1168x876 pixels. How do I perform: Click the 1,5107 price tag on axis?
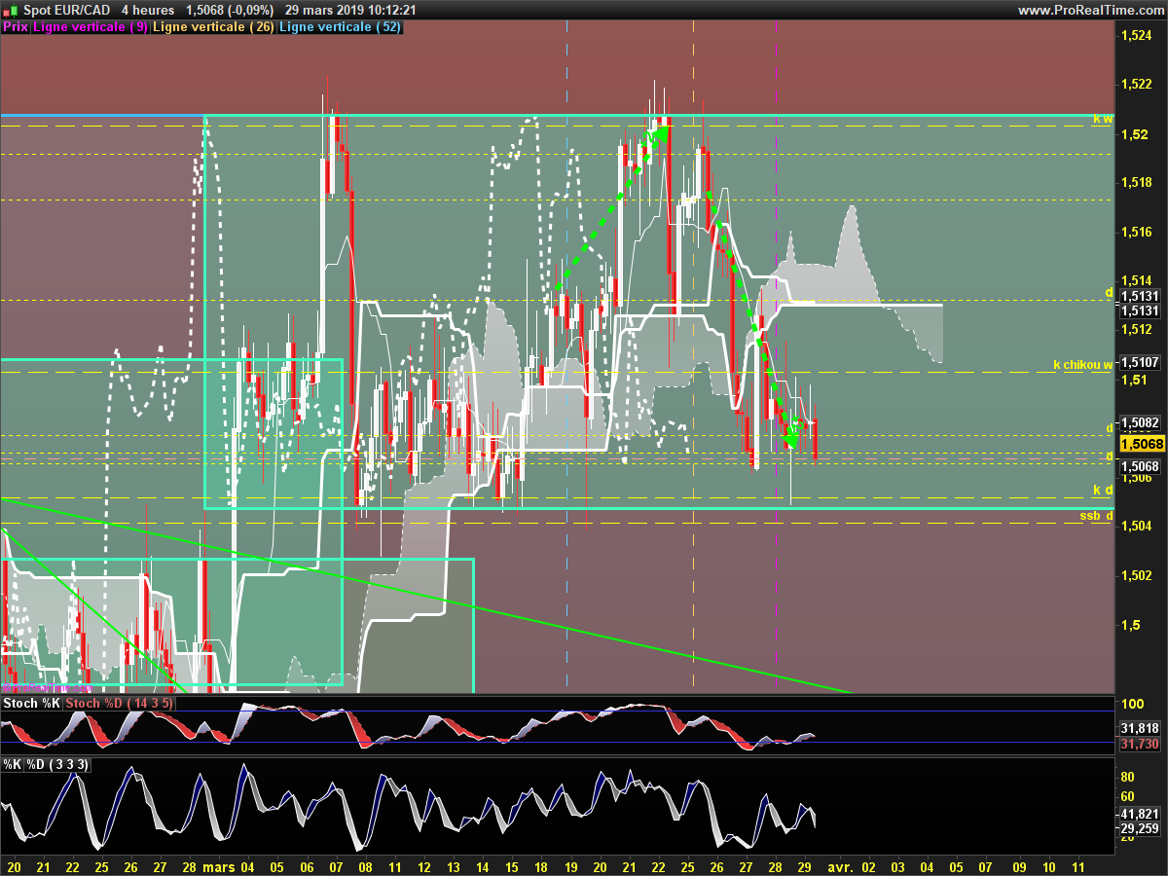1141,362
